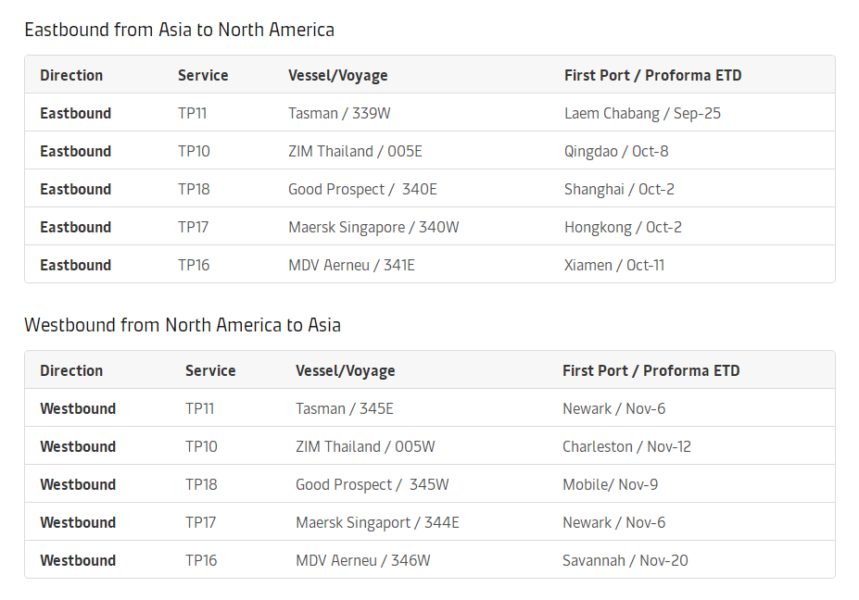Click the 'Shanghai / Oct-2' cell

pyautogui.click(x=620, y=190)
